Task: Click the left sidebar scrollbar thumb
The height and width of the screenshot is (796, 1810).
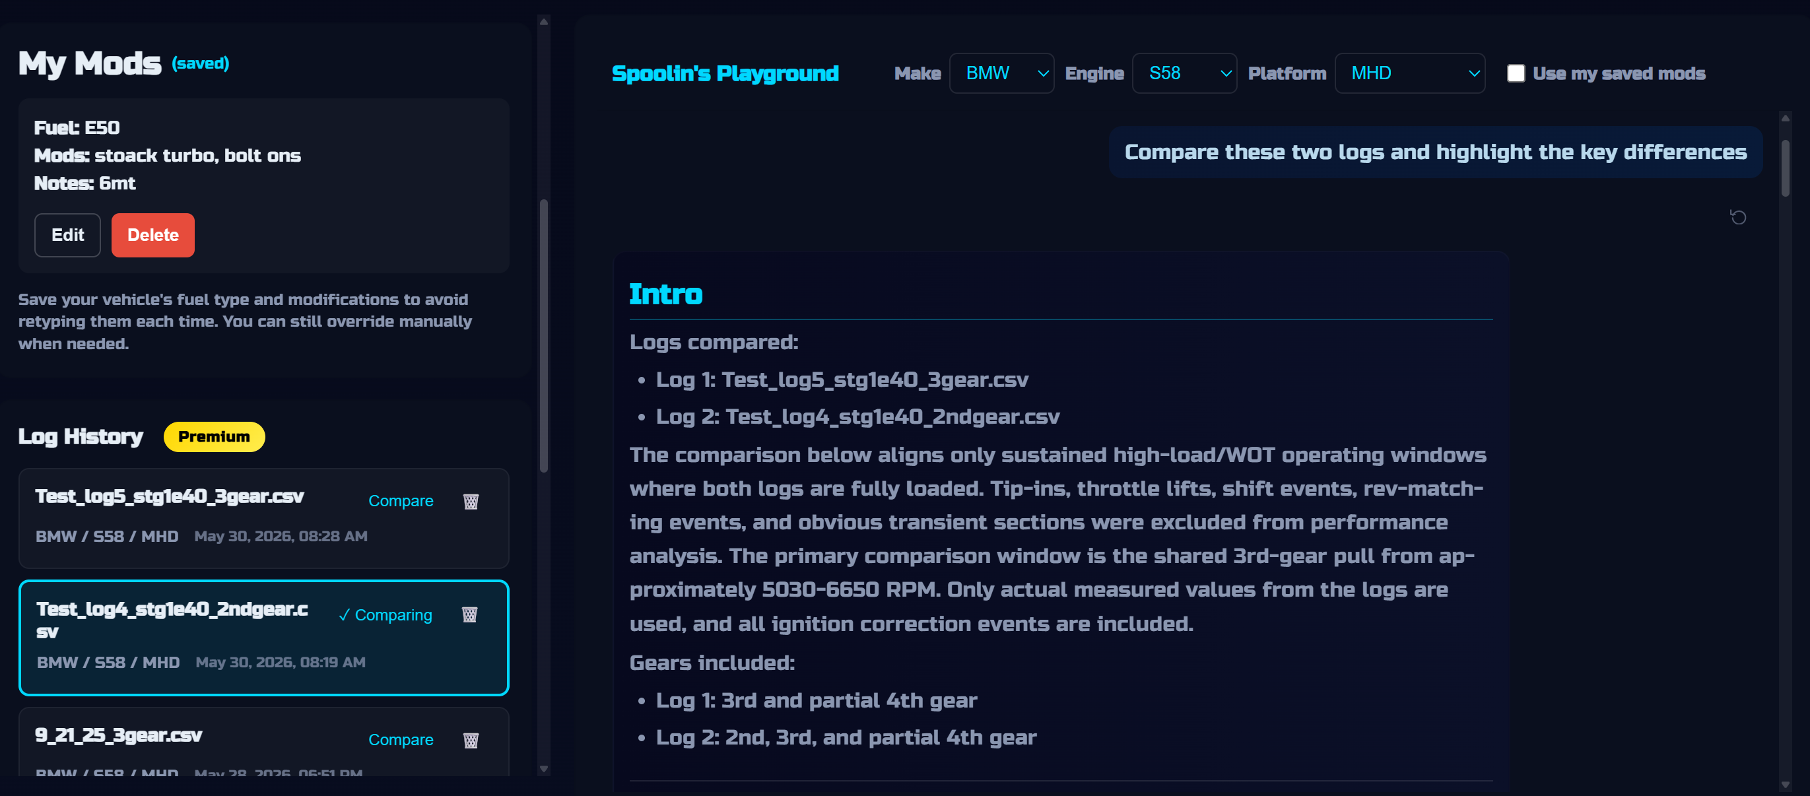Action: [x=543, y=336]
